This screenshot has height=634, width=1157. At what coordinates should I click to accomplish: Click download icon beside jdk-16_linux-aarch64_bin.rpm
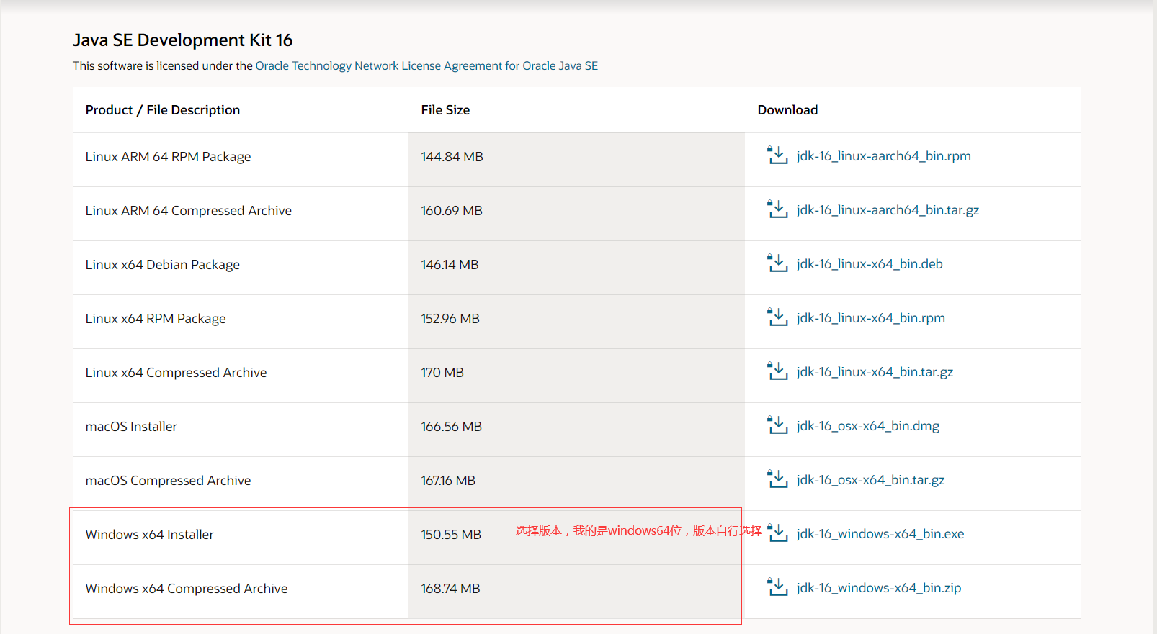pos(777,155)
